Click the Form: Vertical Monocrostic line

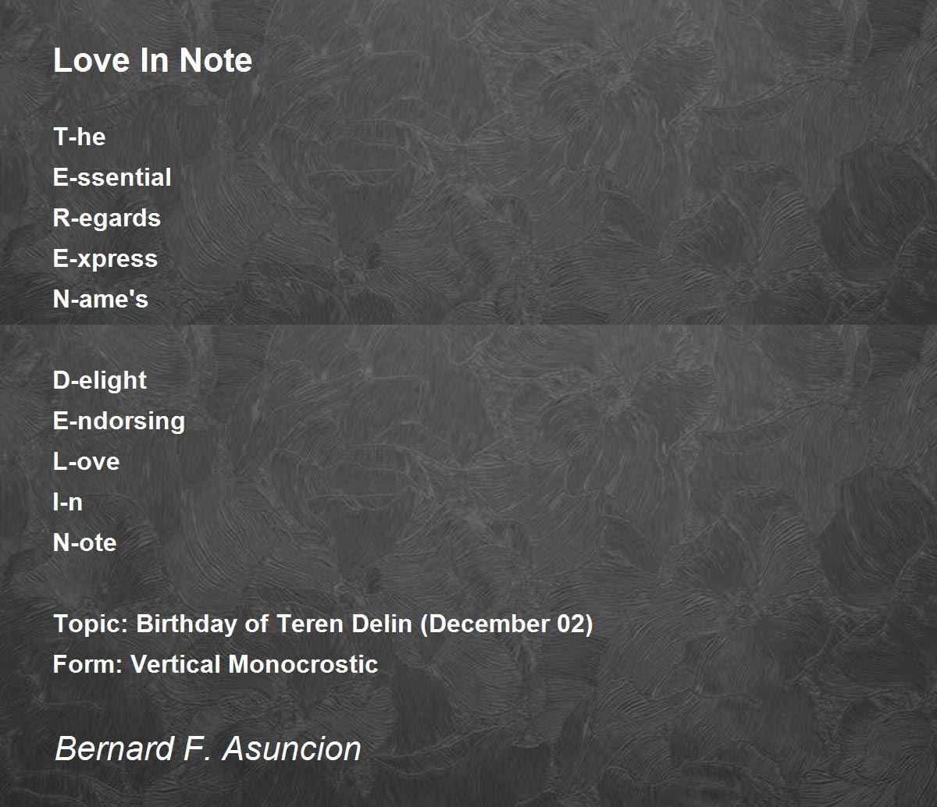click(216, 664)
